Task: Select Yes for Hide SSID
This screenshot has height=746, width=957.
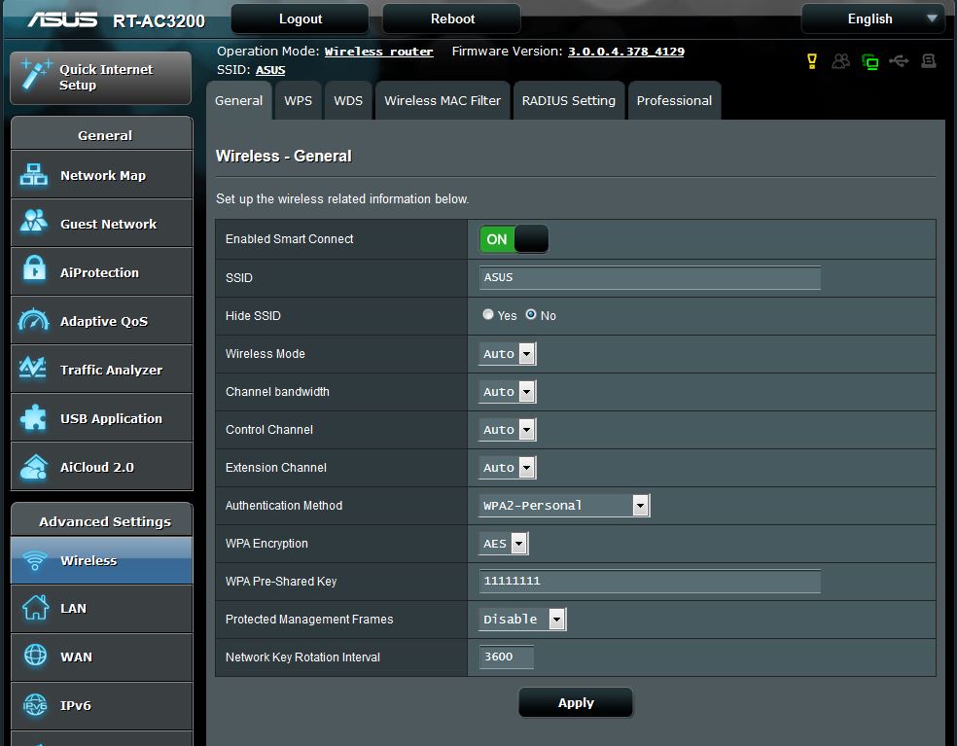Action: click(x=487, y=314)
